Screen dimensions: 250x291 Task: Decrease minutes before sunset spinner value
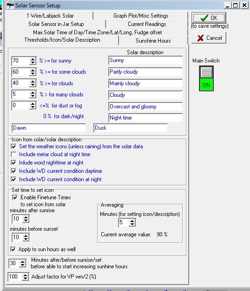pyautogui.click(x=26, y=239)
